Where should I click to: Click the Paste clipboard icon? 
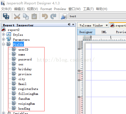34,16
